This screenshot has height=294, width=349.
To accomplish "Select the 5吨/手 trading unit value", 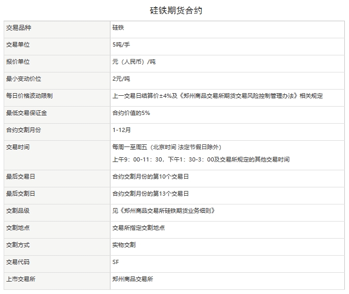I will pos(121,45).
